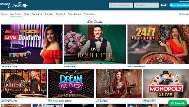Open the Blackjack navigation item
The image size is (189, 107).
point(60,14)
